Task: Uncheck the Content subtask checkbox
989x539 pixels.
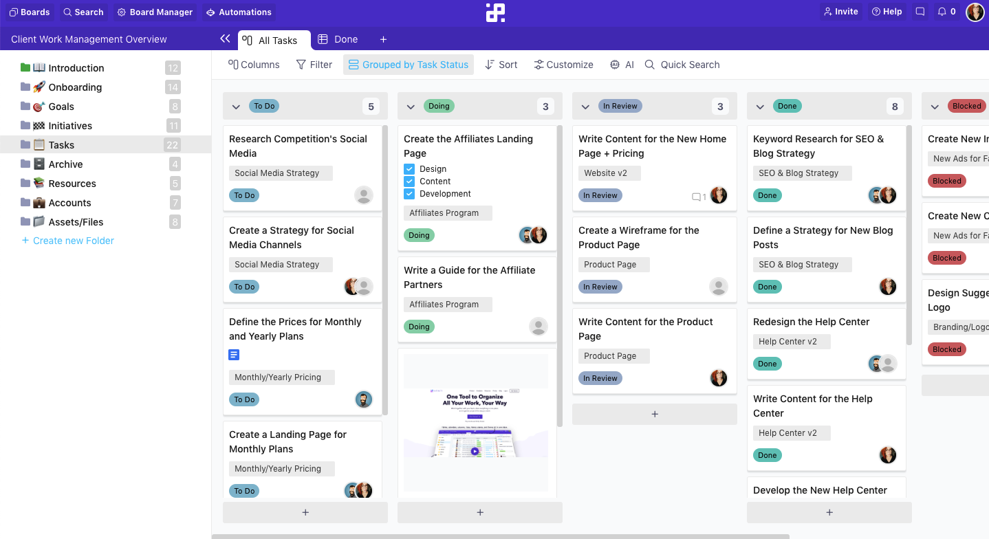Action: click(411, 181)
